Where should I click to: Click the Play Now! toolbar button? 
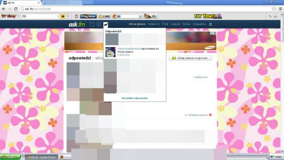click(x=88, y=16)
